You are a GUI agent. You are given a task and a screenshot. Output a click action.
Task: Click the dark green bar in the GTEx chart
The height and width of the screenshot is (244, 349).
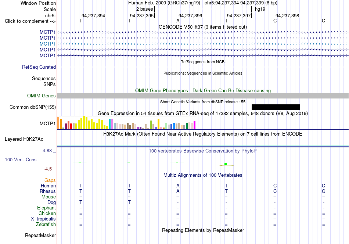[x=187, y=126]
